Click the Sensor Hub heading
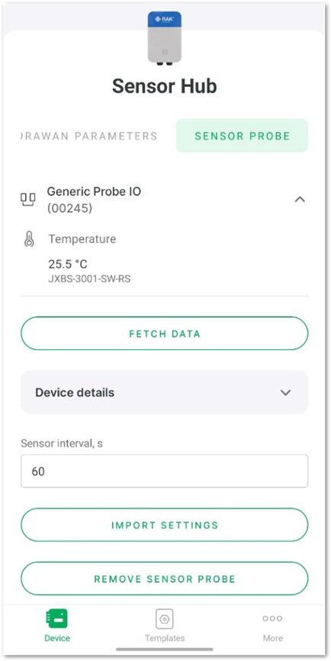Viewport: 331px width, 661px height. (x=165, y=86)
